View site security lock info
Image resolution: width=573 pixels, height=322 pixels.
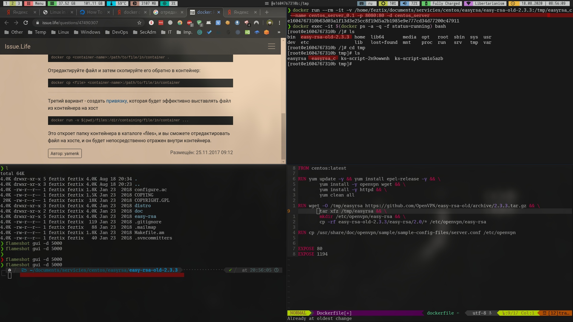click(37, 23)
